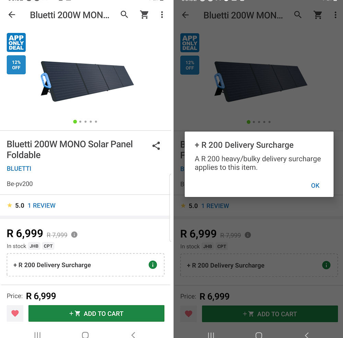343x338 pixels.
Task: Tap the APP ONLY DEAL badge
Action: click(x=16, y=43)
